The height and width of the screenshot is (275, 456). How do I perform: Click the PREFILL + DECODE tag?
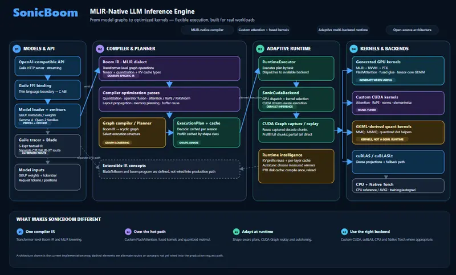[35, 123]
